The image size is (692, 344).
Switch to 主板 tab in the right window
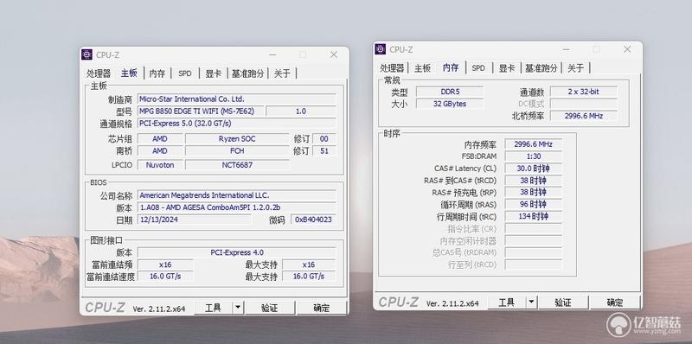pyautogui.click(x=422, y=68)
